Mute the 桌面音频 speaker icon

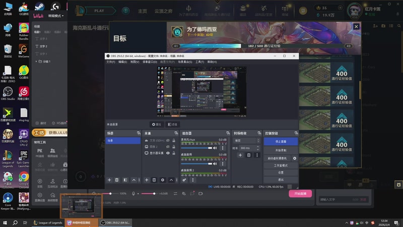(215, 163)
